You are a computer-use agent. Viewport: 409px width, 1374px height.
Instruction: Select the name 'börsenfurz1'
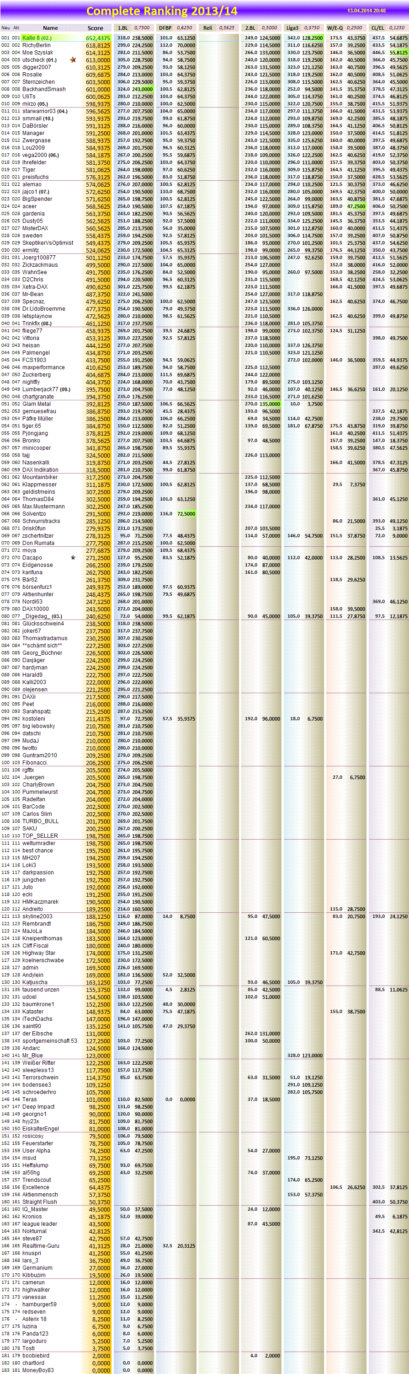(x=37, y=587)
